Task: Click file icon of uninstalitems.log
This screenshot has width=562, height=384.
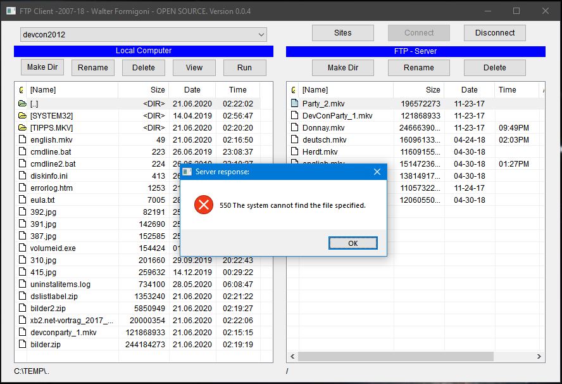Action: click(x=22, y=284)
